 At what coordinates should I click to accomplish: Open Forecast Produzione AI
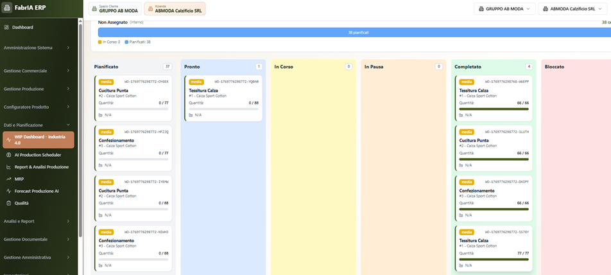(x=39, y=191)
